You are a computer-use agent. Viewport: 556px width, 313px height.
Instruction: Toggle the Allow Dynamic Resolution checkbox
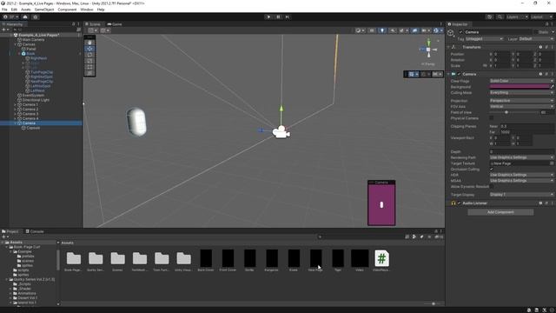tap(492, 186)
